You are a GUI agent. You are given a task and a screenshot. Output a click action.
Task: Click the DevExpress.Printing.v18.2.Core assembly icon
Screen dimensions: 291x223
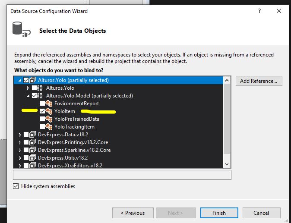pyautogui.click(x=33, y=142)
